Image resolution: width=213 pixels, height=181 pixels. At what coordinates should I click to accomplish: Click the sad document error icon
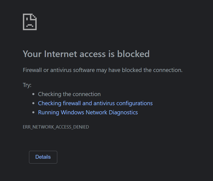click(30, 22)
